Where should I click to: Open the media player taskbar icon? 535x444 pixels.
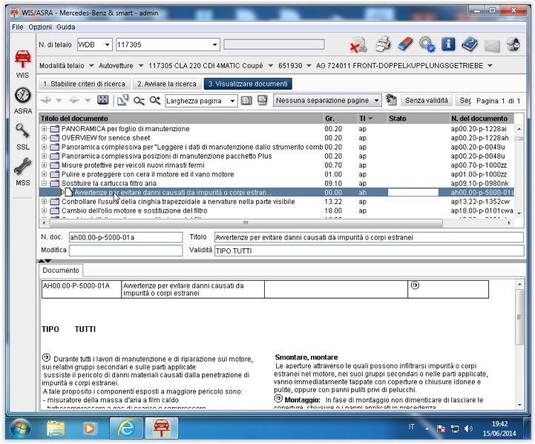[x=89, y=428]
